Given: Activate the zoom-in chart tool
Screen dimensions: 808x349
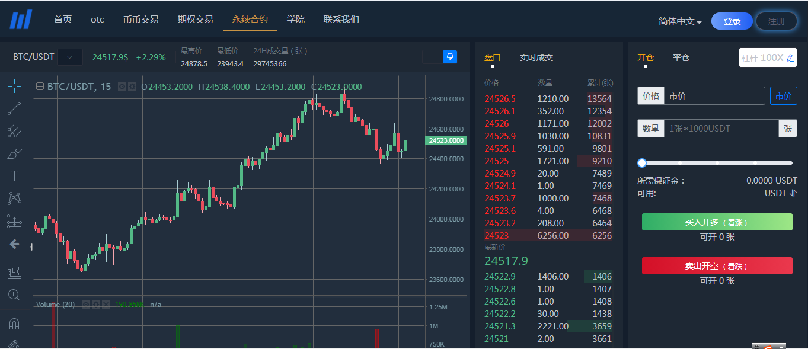Looking at the screenshot, I should [x=14, y=294].
